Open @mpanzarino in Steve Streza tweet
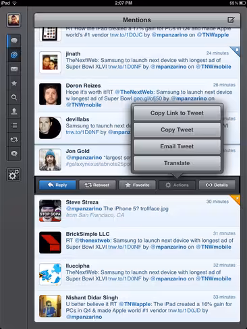247x329 pixels. [84, 209]
